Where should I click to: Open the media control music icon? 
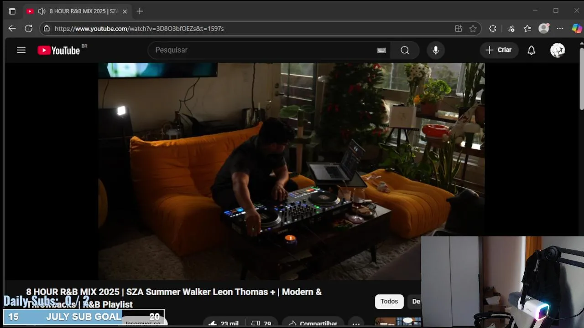coord(511,28)
